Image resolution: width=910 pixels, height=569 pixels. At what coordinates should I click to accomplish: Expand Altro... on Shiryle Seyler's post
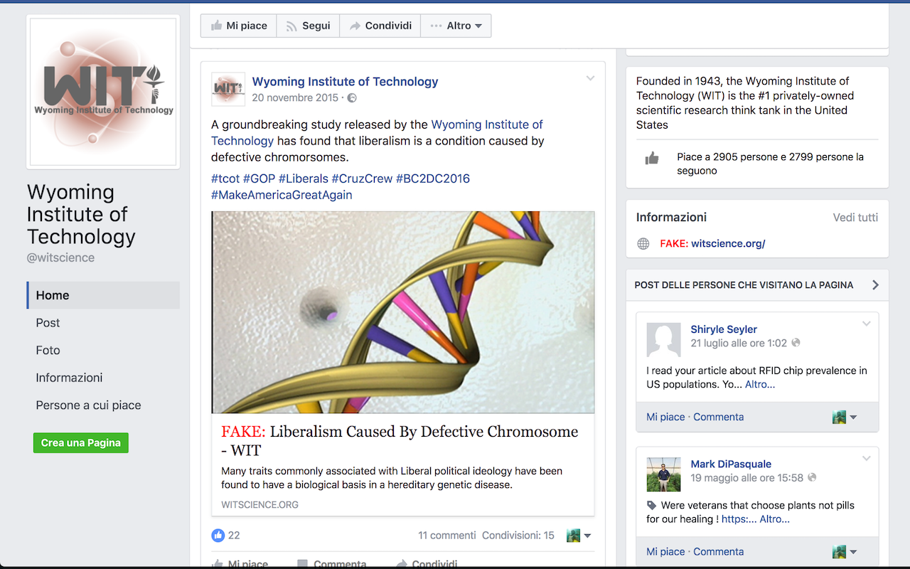point(760,384)
